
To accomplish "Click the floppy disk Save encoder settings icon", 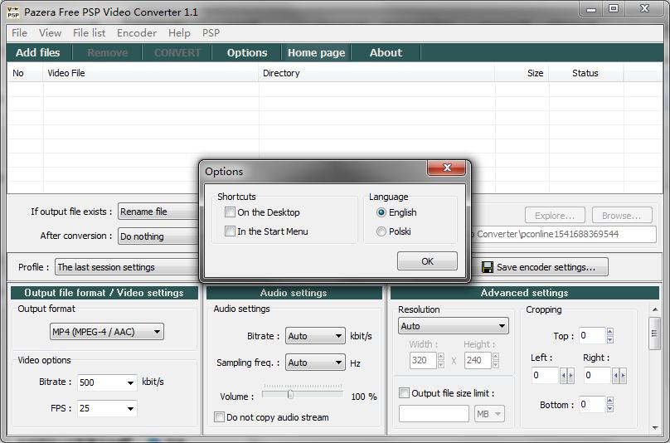I will pos(488,267).
